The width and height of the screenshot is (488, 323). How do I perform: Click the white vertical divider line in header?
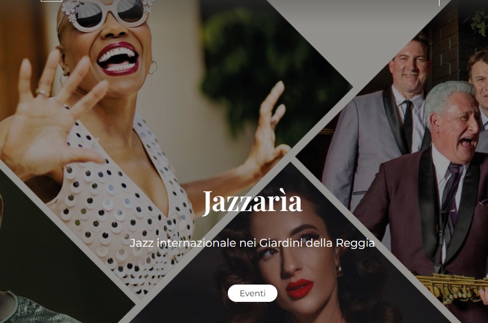439,3
